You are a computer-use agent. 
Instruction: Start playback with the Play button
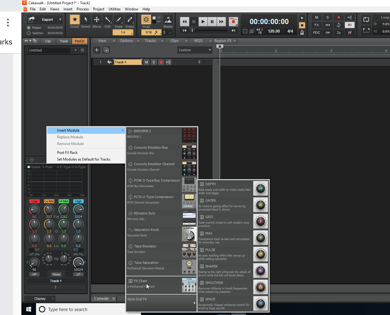pos(203,22)
